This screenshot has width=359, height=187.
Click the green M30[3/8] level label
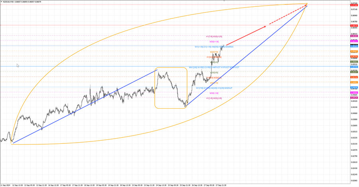point(214,72)
